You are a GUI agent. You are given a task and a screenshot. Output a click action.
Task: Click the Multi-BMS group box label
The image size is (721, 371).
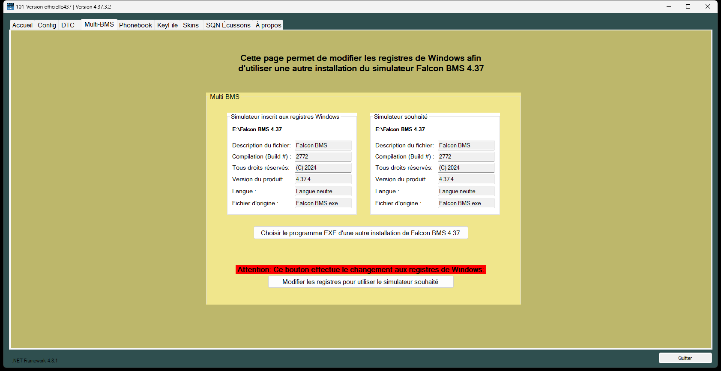[x=224, y=97]
